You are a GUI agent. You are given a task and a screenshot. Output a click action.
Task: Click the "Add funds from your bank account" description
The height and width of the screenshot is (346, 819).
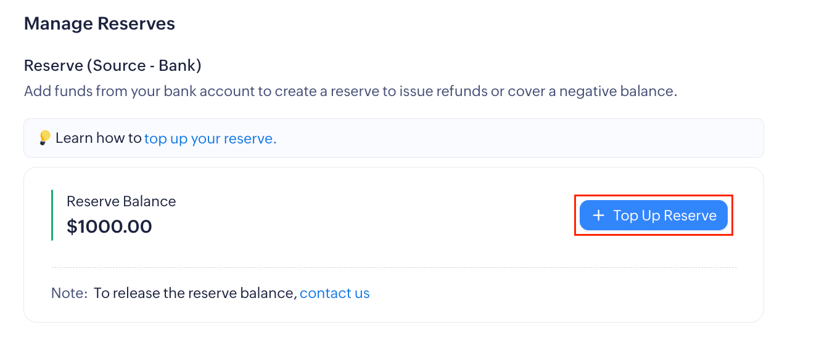pos(139,92)
